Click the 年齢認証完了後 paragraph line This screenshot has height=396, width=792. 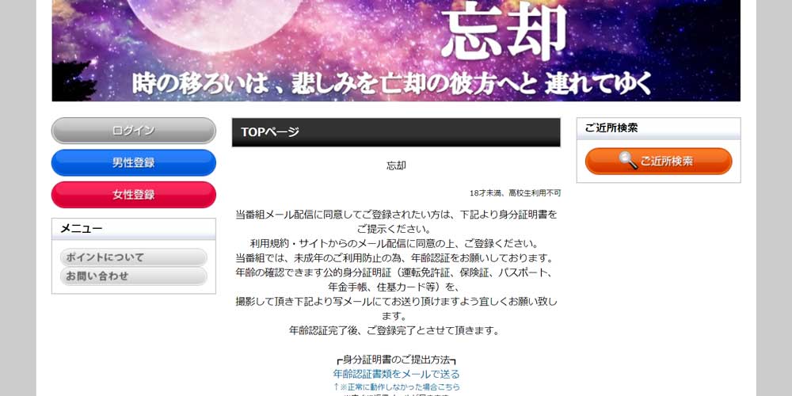click(396, 331)
